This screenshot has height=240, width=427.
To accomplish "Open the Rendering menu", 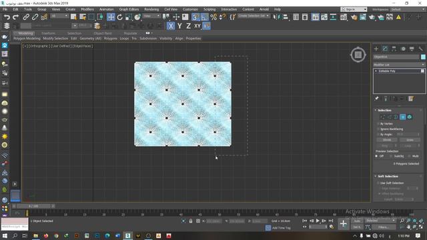I will point(151,9).
